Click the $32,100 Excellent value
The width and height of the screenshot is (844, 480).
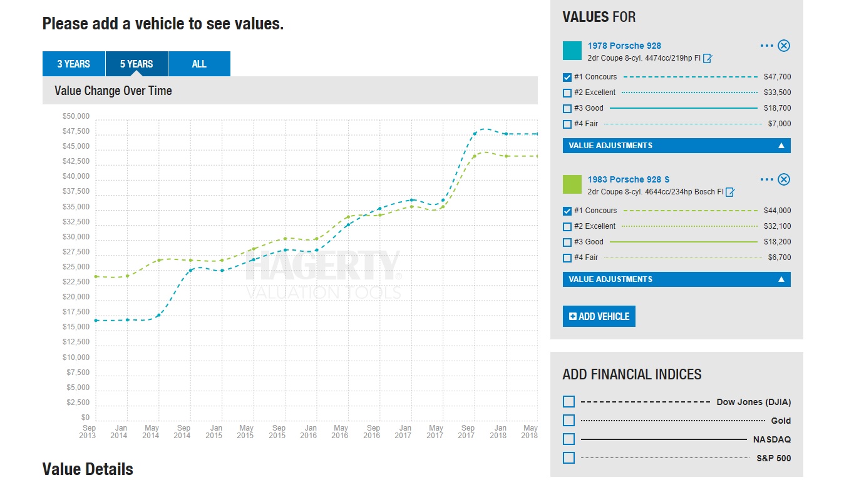[x=777, y=226]
